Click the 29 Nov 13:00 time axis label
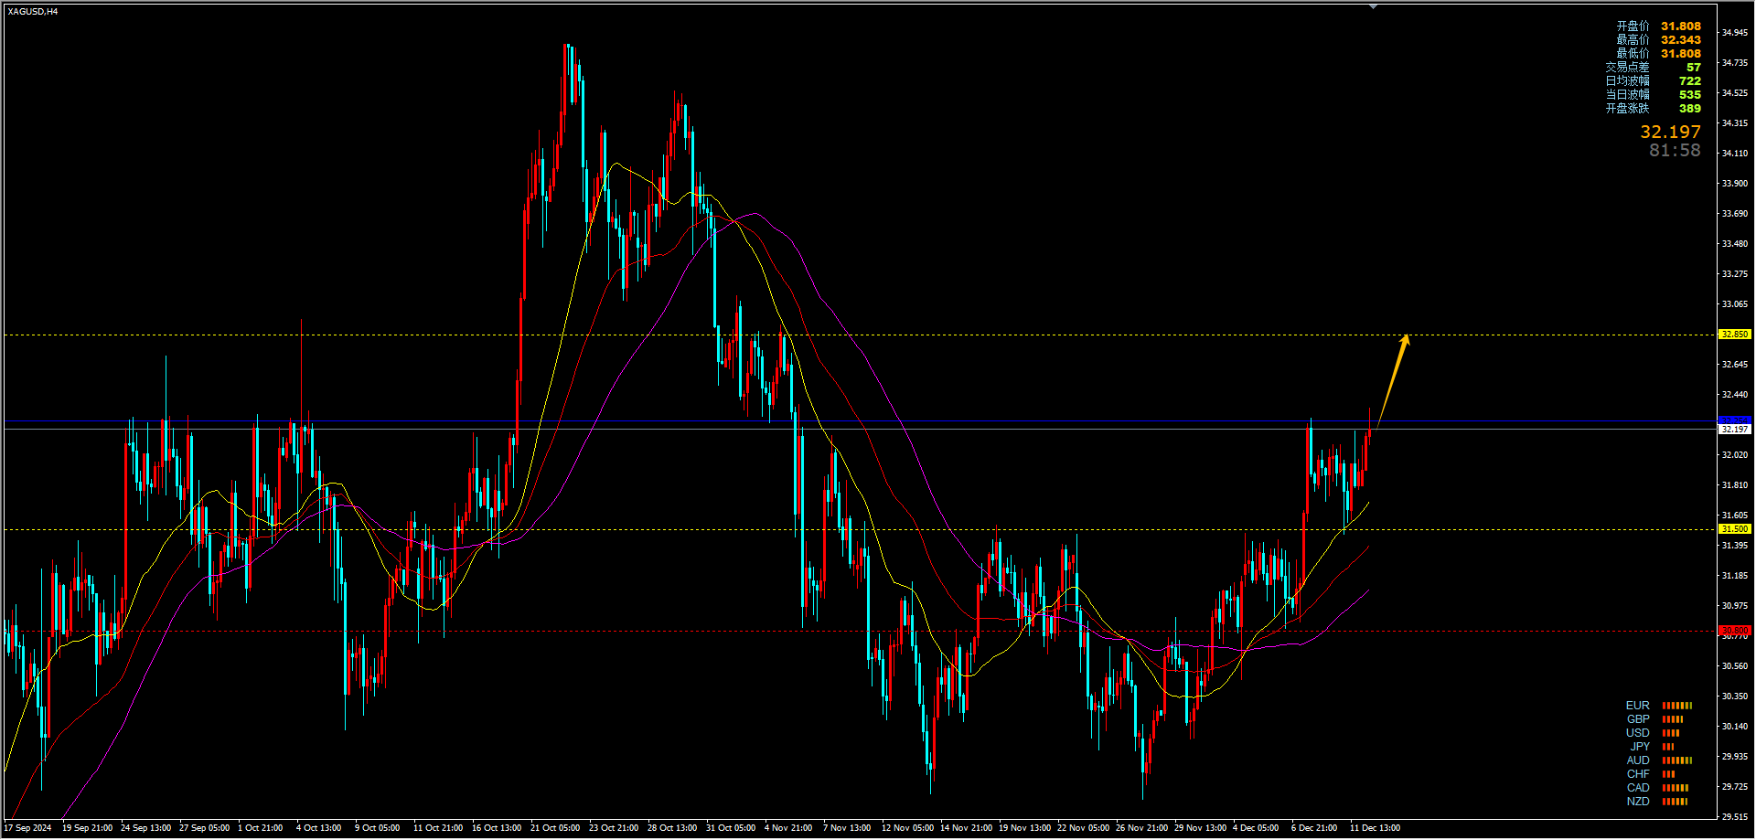 coord(1200,828)
